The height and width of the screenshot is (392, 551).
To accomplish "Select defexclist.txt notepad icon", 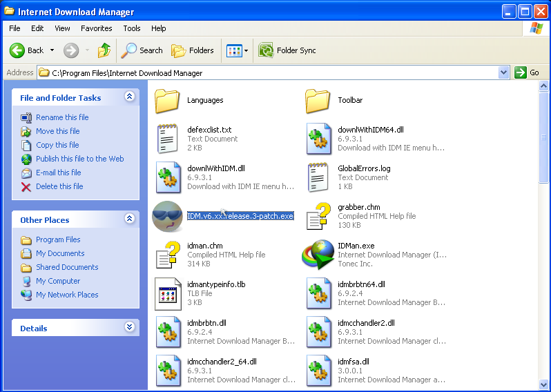I will coord(167,139).
